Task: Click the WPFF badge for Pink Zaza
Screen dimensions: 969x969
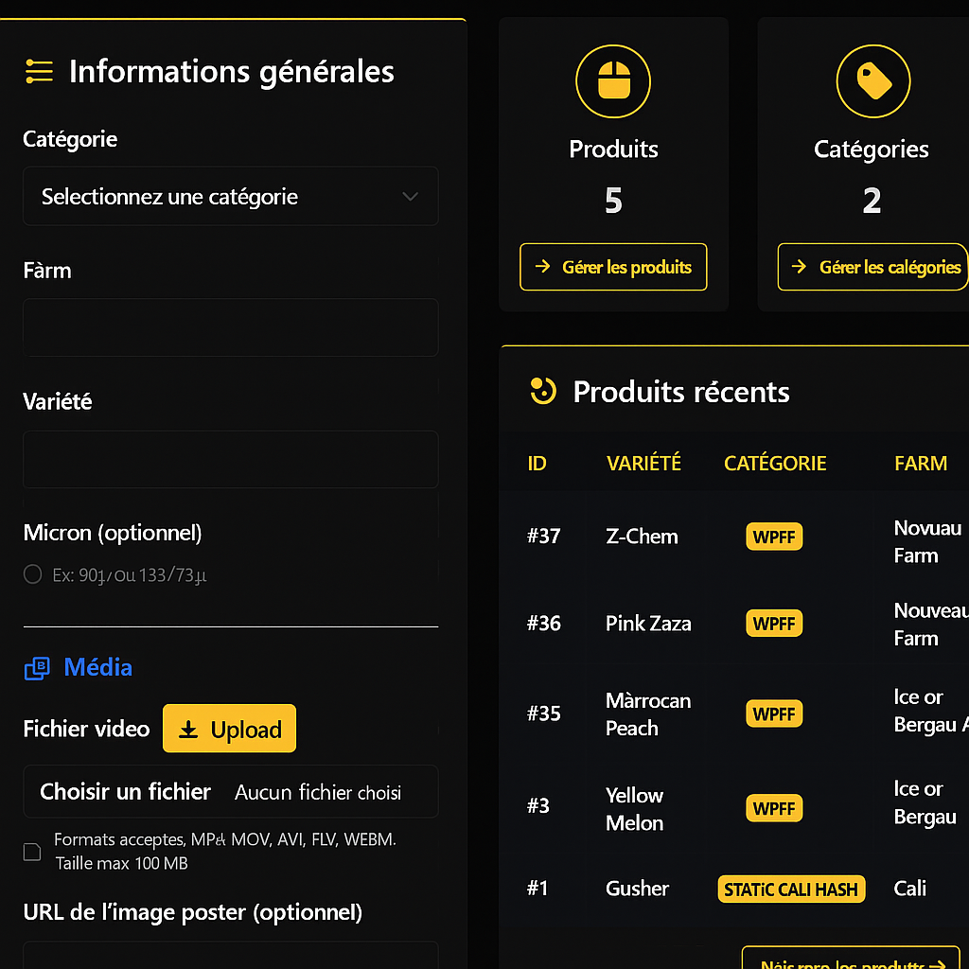Action: [774, 623]
